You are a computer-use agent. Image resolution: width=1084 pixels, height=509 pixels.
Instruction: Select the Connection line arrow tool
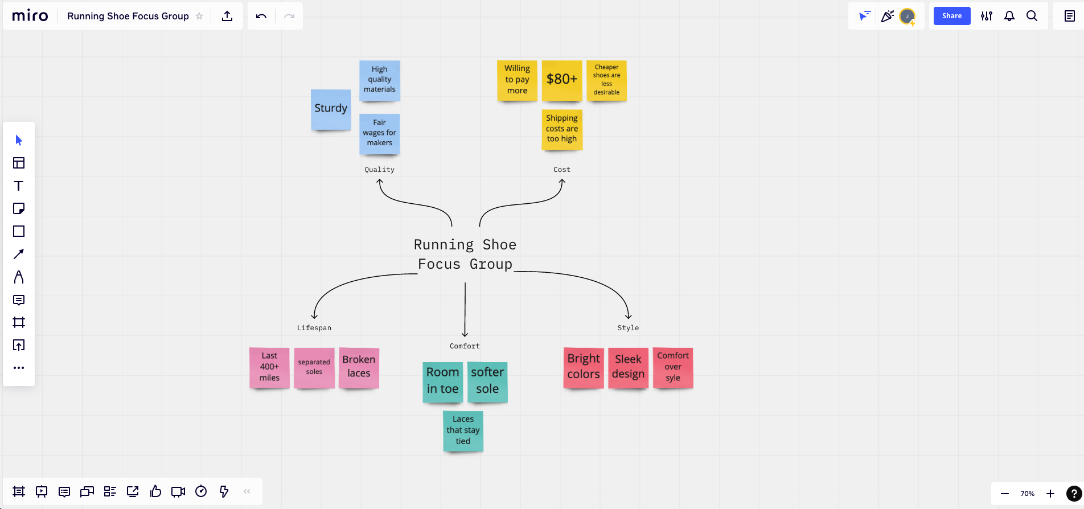[19, 254]
